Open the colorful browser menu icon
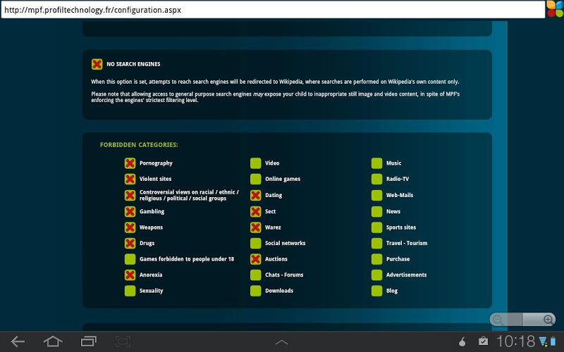Image resolution: width=564 pixels, height=352 pixels. pos(555,9)
